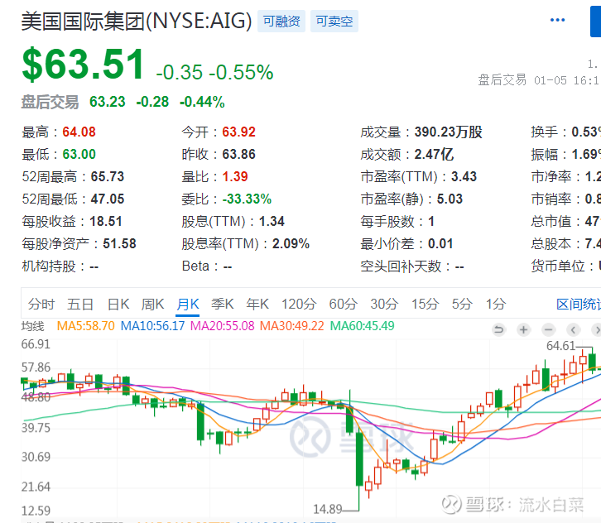Click the 市盈率(静) value 5.03
This screenshot has width=601, height=523.
click(x=450, y=199)
